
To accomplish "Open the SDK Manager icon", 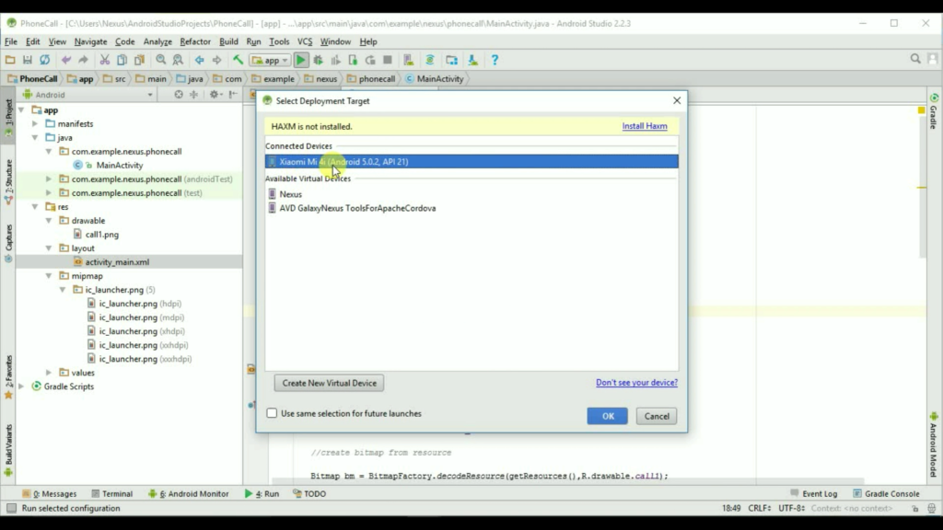I will [x=473, y=60].
